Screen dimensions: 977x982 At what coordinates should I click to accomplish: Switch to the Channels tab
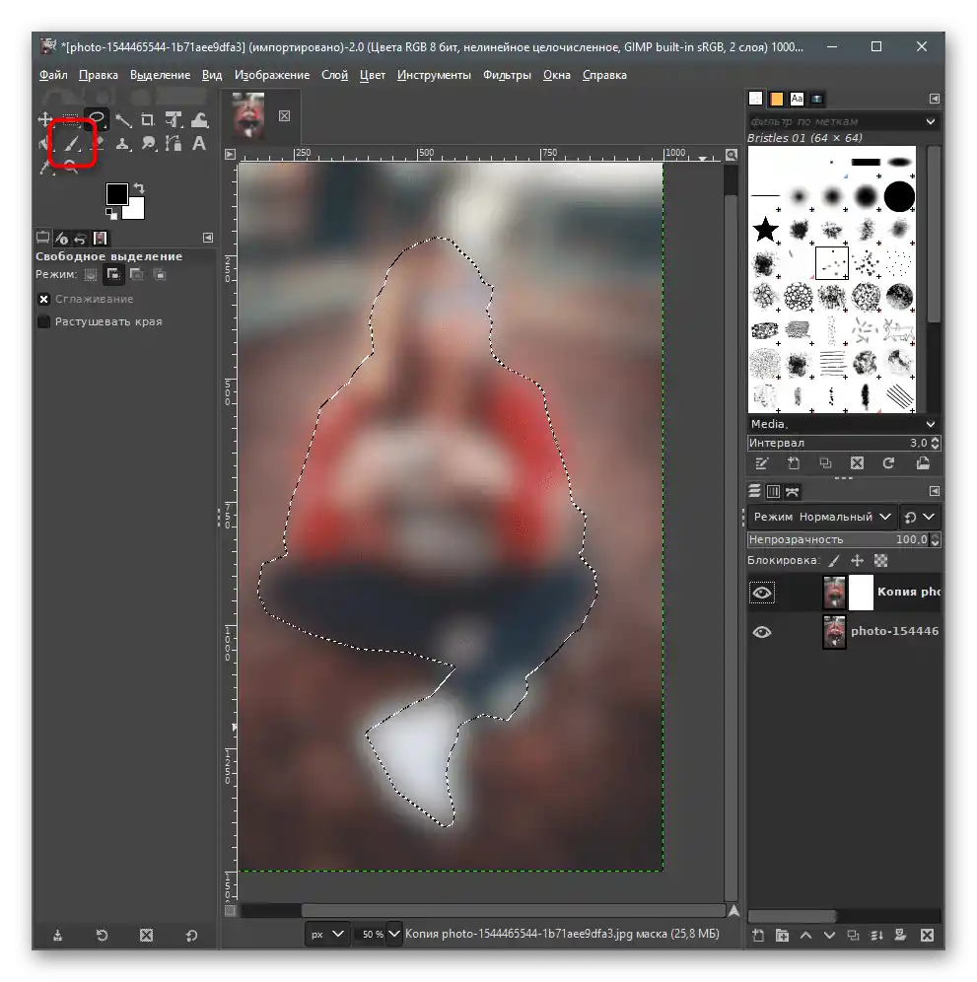(x=774, y=492)
